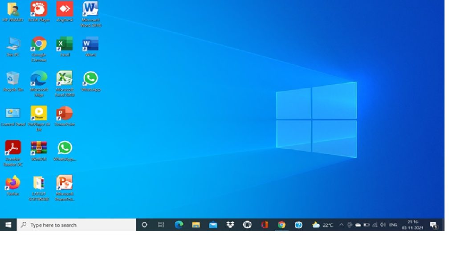This screenshot has height=256, width=456.
Task: Select WinRAR desktop shortcut
Action: (x=39, y=151)
